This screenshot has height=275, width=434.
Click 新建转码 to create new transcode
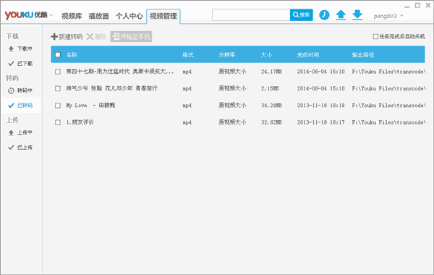pos(67,37)
